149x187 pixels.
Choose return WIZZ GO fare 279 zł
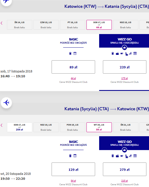click(125, 169)
